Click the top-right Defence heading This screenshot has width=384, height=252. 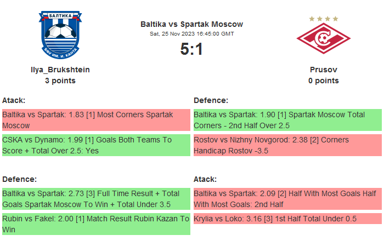coord(211,100)
